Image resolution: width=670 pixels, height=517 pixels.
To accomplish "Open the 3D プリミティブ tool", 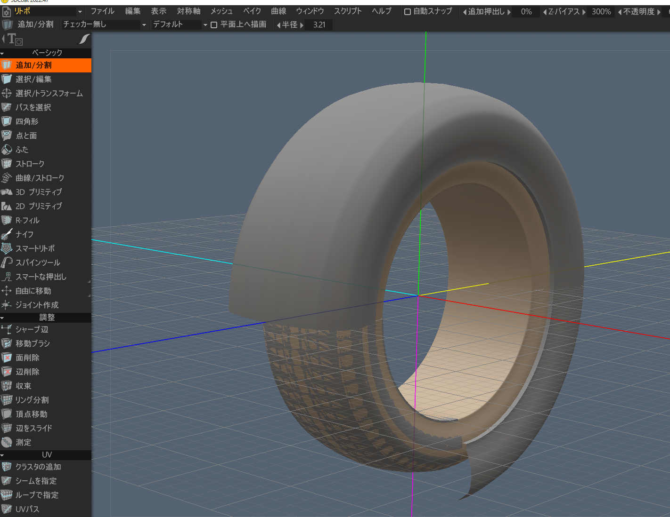I will [46, 192].
